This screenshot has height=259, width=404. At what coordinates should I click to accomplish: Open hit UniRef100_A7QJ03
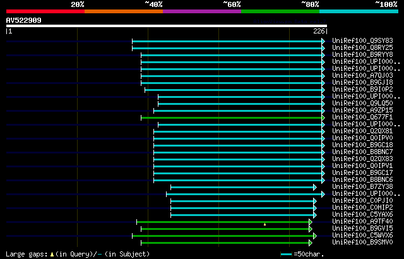[x=362, y=76]
